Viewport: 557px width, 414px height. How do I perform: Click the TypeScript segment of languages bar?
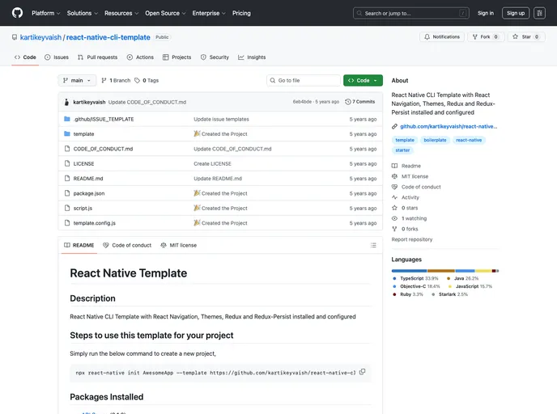point(409,270)
